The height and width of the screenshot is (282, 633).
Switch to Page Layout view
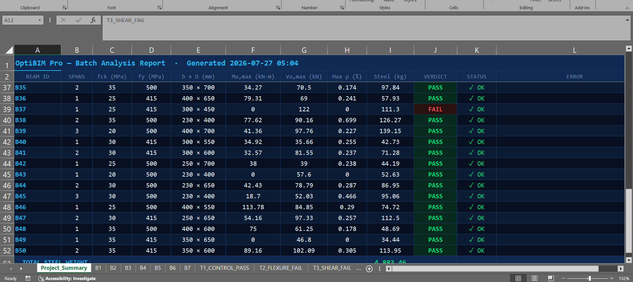coord(534,278)
